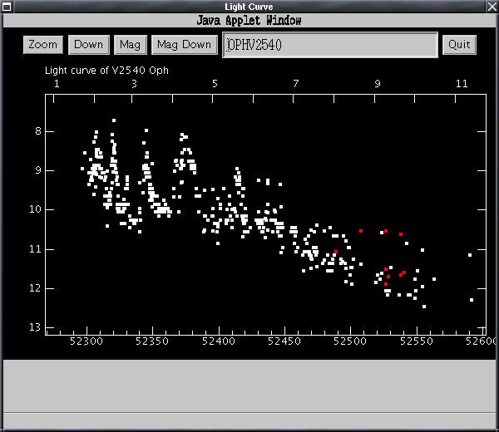This screenshot has height=432, width=499.
Task: Quit the light curve applet
Action: pyautogui.click(x=459, y=45)
